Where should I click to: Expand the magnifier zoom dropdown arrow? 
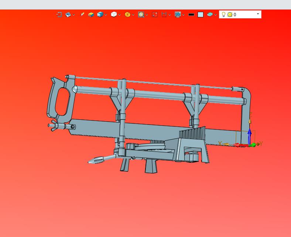[x=147, y=15]
